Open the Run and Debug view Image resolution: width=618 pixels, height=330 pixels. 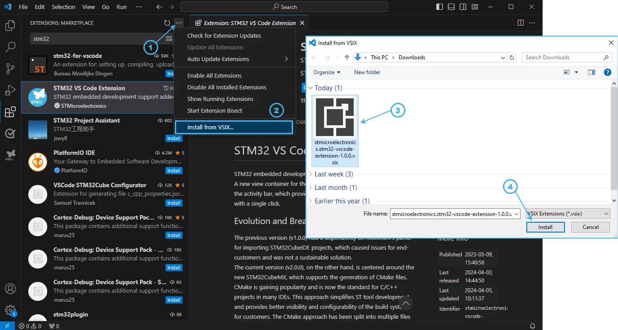click(10, 90)
